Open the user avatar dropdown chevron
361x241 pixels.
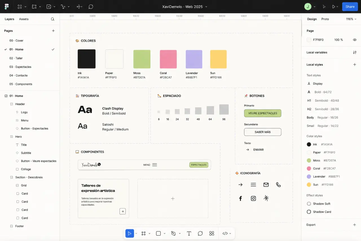click(314, 7)
